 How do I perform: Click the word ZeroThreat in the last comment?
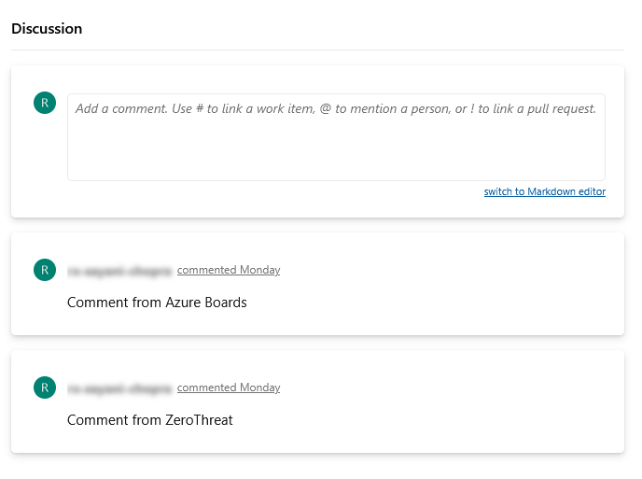pyautogui.click(x=199, y=420)
